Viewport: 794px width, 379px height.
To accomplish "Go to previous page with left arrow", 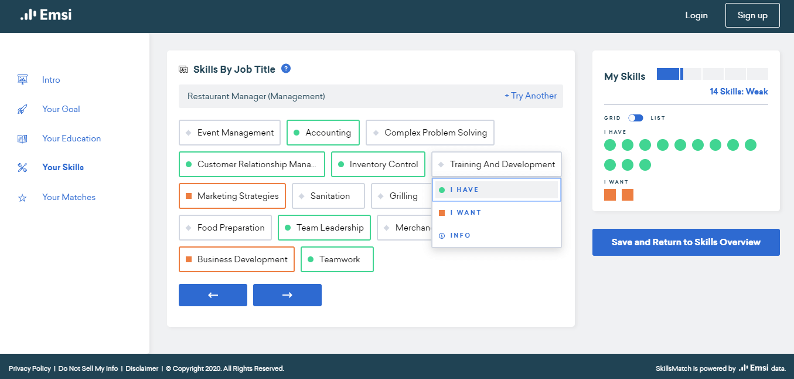I will (213, 295).
